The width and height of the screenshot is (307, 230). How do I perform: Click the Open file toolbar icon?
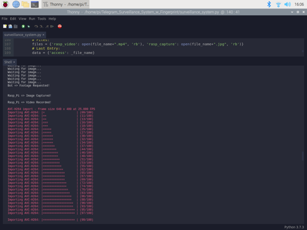[10, 26]
